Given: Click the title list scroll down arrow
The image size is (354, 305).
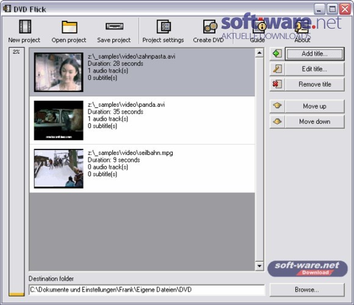Looking at the screenshot, I should (x=259, y=266).
